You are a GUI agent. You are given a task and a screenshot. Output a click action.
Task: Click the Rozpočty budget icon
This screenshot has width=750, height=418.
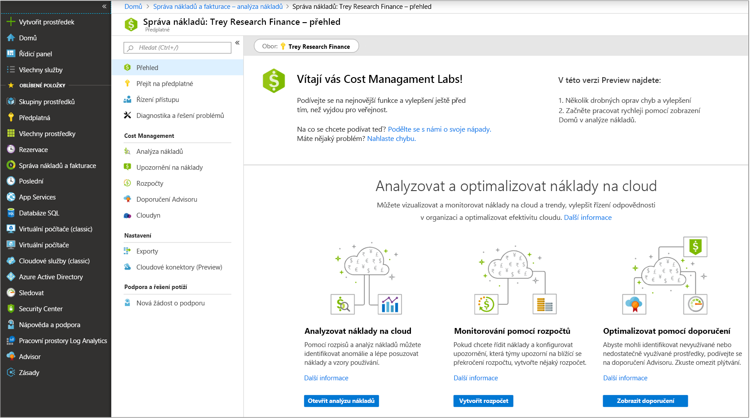tap(127, 183)
